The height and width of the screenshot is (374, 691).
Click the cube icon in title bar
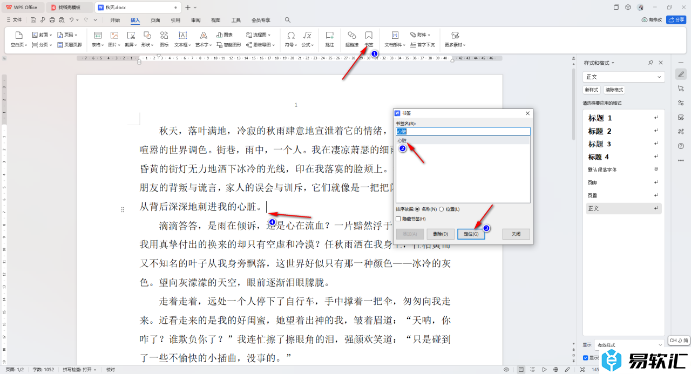pos(628,8)
